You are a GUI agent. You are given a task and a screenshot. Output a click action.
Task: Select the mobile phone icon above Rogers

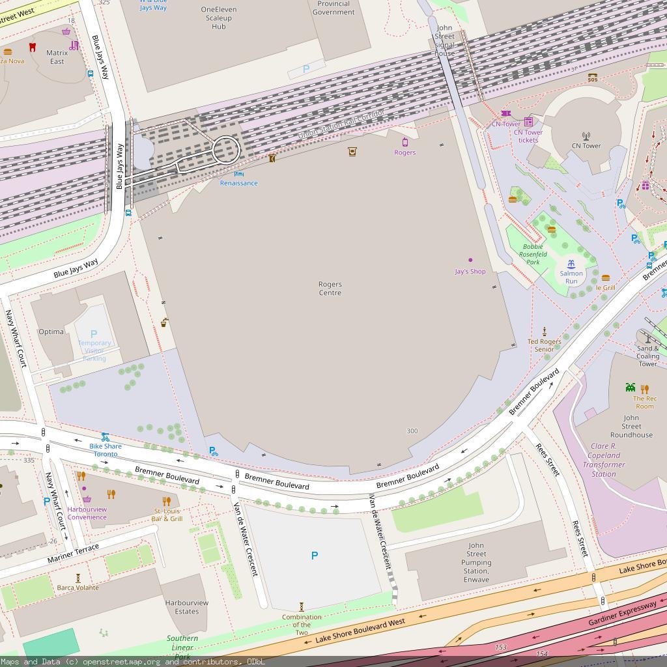(405, 142)
